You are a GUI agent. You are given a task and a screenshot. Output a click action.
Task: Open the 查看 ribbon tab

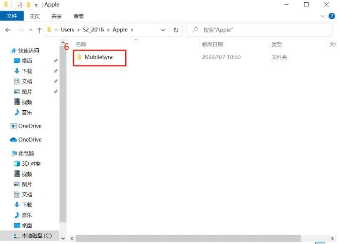(x=78, y=16)
